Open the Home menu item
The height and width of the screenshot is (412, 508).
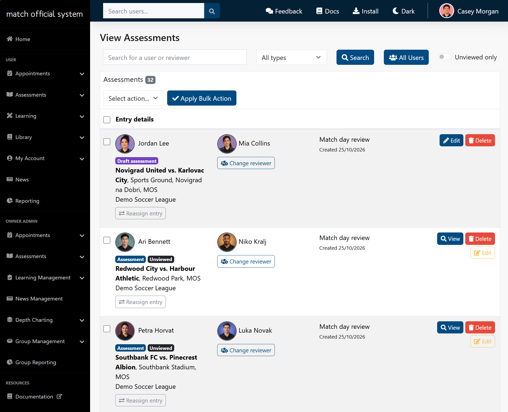[x=45, y=39]
